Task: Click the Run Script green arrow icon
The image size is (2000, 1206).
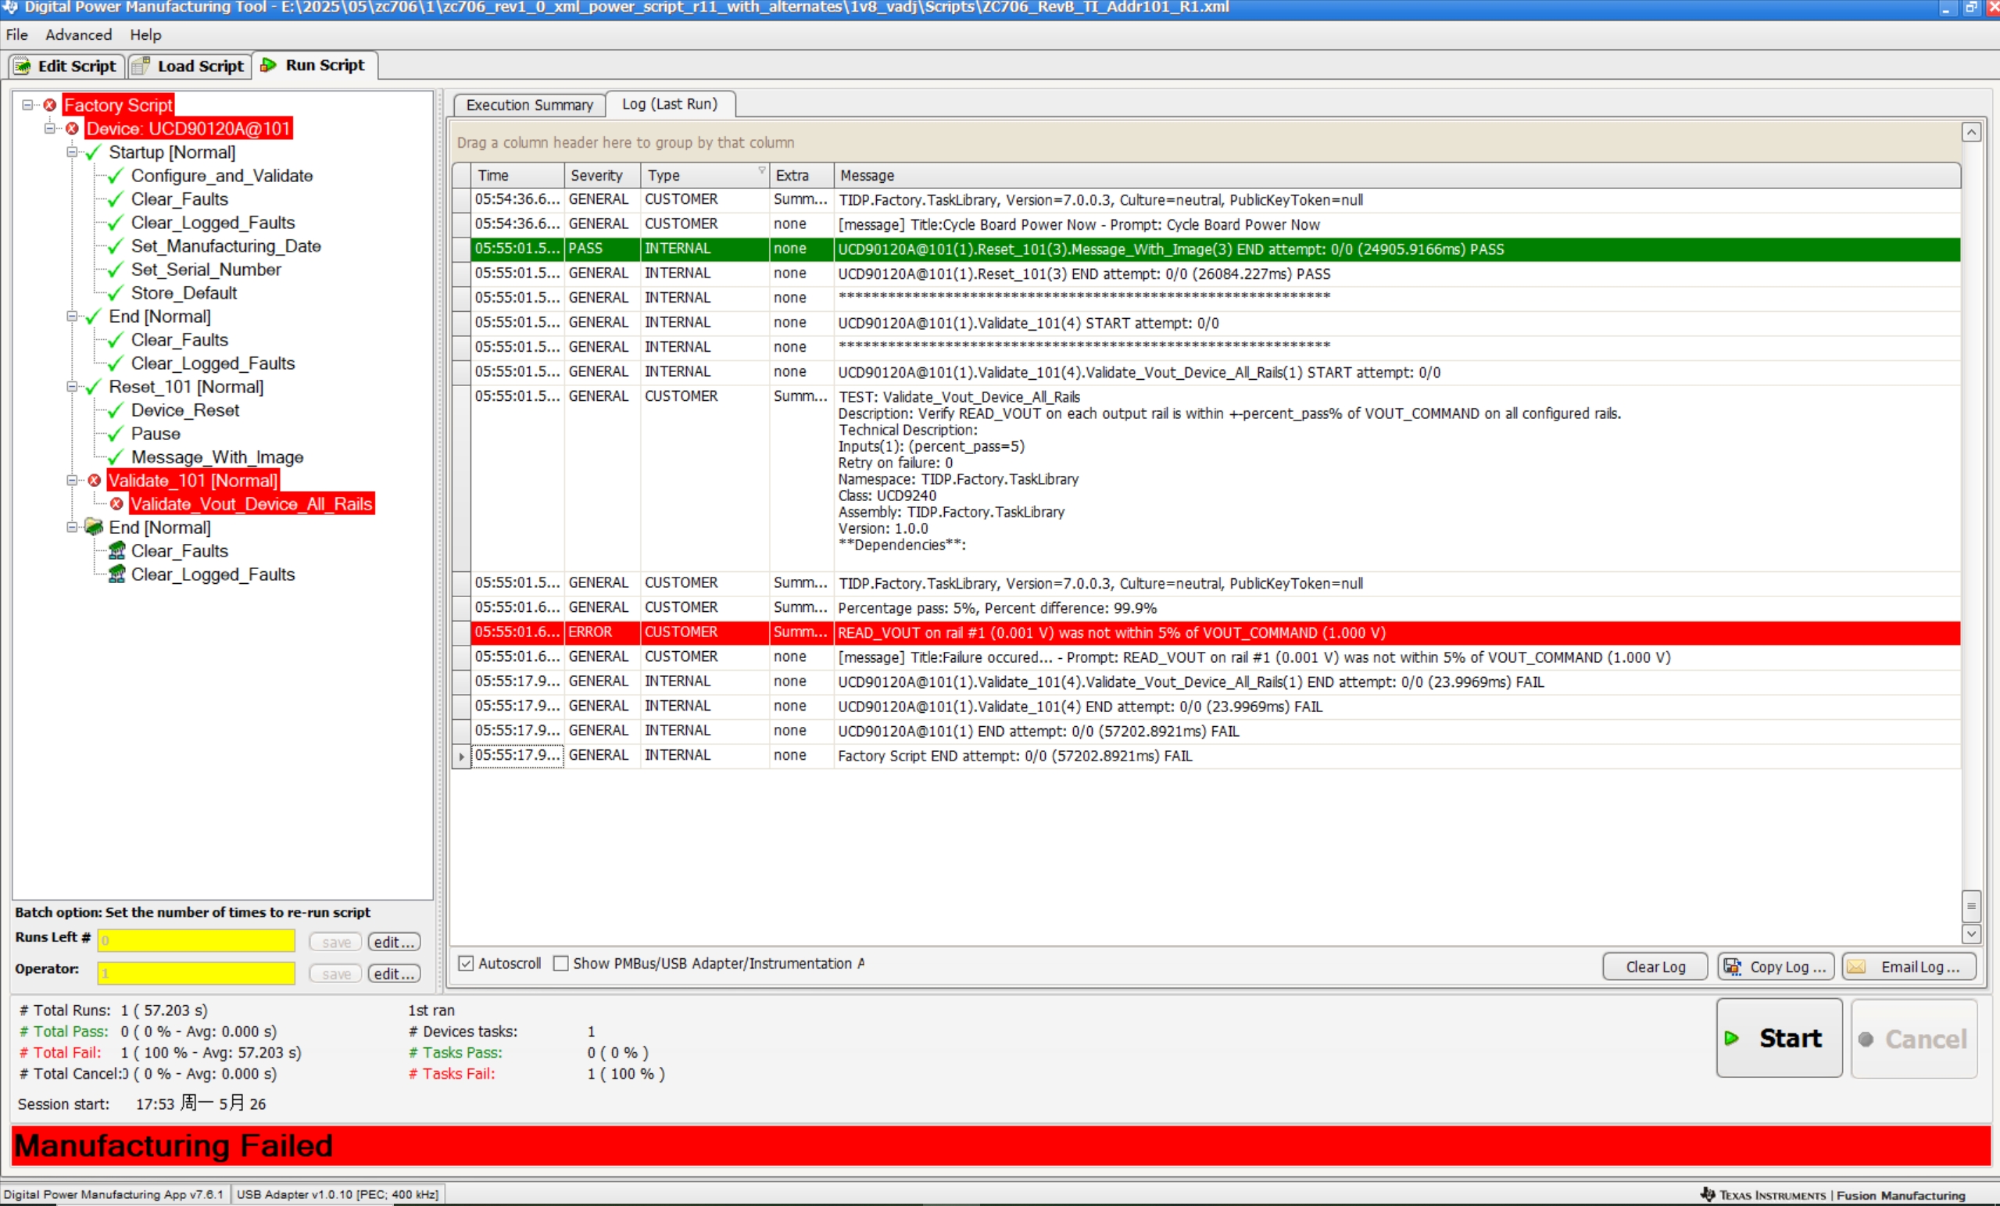Action: pyautogui.click(x=268, y=65)
